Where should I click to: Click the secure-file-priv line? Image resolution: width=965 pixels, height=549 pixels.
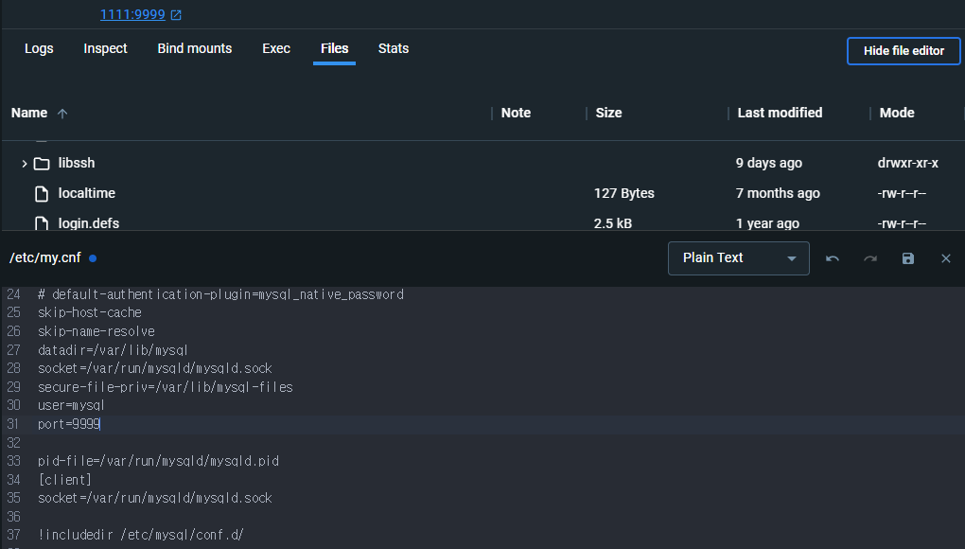(165, 387)
